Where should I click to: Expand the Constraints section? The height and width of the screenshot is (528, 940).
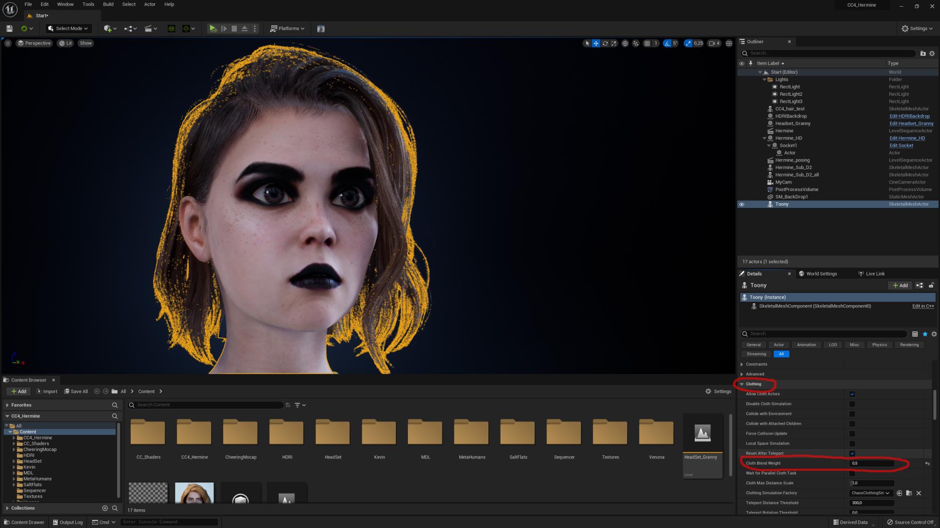pyautogui.click(x=742, y=364)
